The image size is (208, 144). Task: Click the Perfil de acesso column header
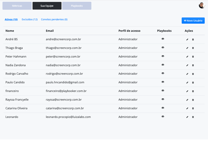129,31
